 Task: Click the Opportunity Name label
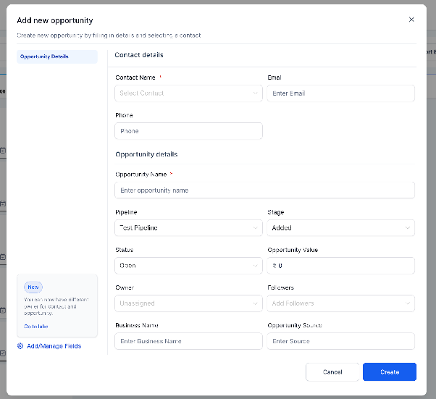click(x=141, y=175)
